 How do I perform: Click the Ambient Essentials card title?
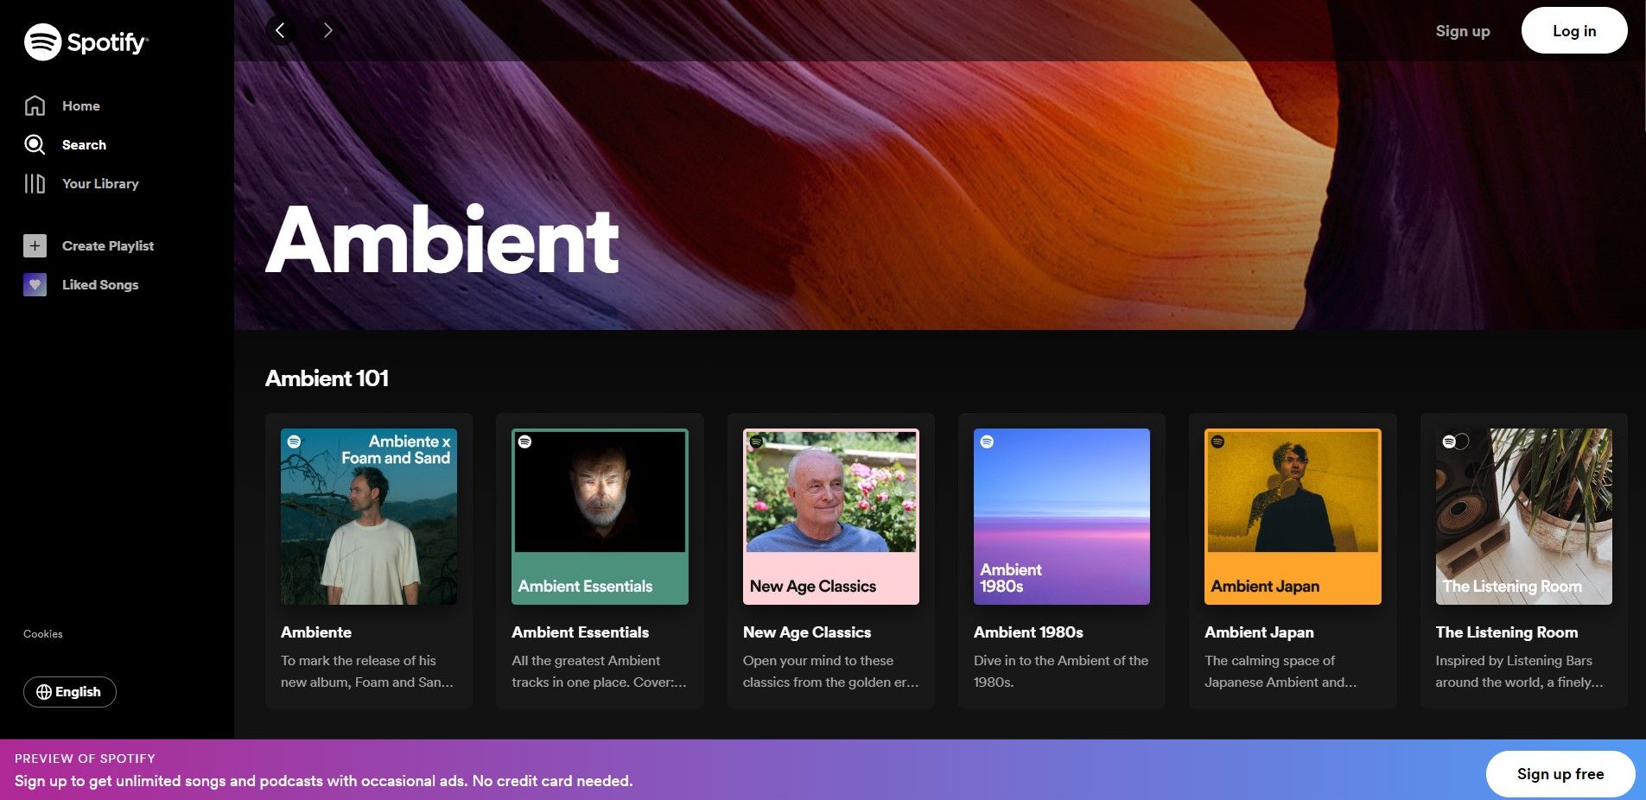tap(580, 632)
